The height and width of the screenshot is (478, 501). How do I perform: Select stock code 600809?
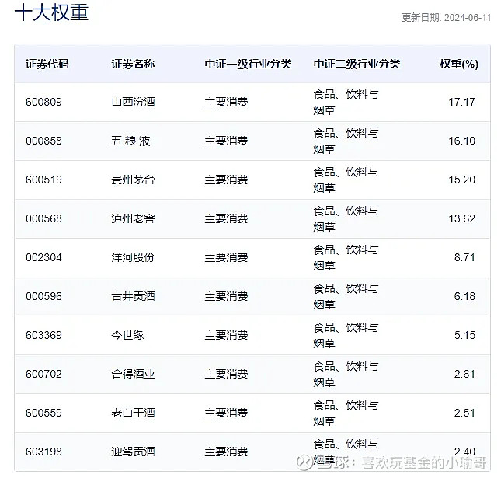click(43, 102)
